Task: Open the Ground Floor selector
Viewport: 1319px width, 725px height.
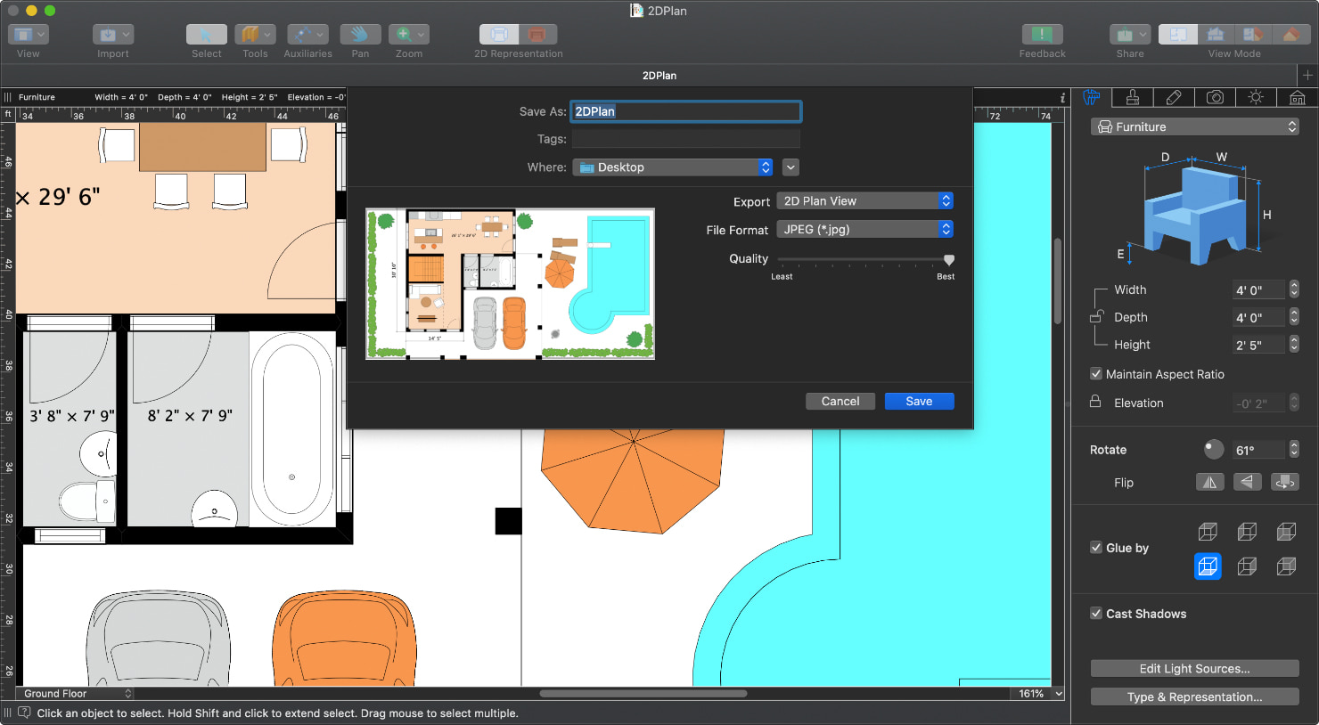Action: [x=75, y=693]
